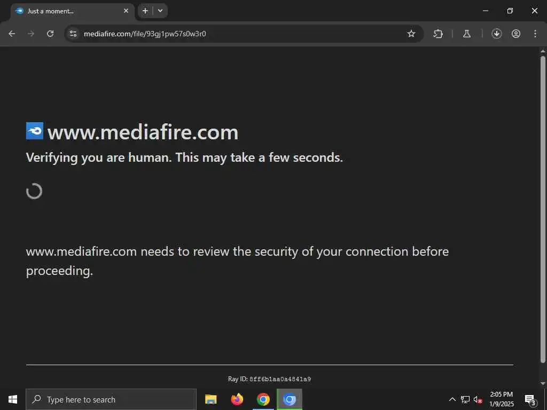
Task: Open Google Chrome from the taskbar
Action: click(x=263, y=399)
